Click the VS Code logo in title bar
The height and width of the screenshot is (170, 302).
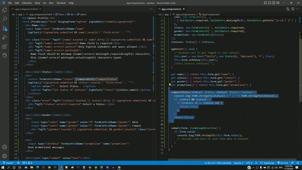coord(3,3)
